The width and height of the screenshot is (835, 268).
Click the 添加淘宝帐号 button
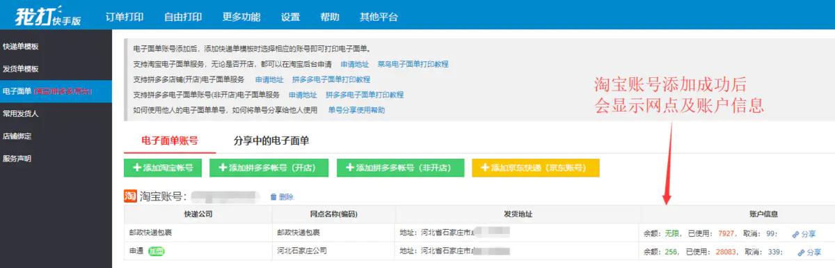163,168
